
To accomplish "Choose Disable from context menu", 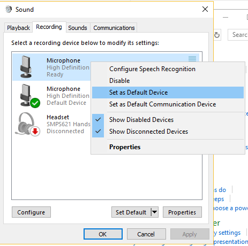I will point(168,81).
